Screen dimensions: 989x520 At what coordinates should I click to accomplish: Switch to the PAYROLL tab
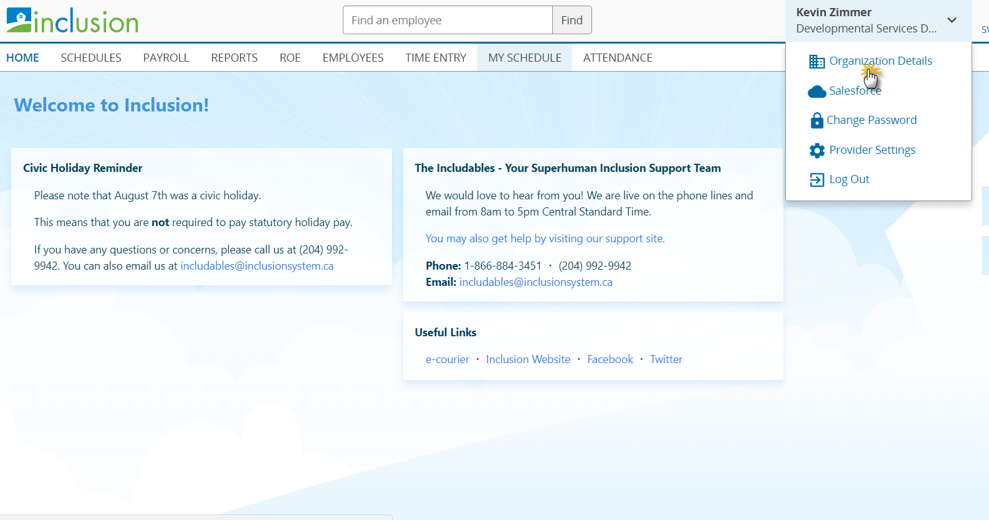point(166,58)
